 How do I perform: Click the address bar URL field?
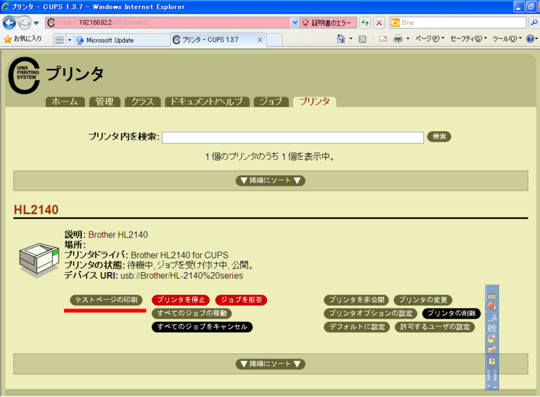click(x=167, y=23)
